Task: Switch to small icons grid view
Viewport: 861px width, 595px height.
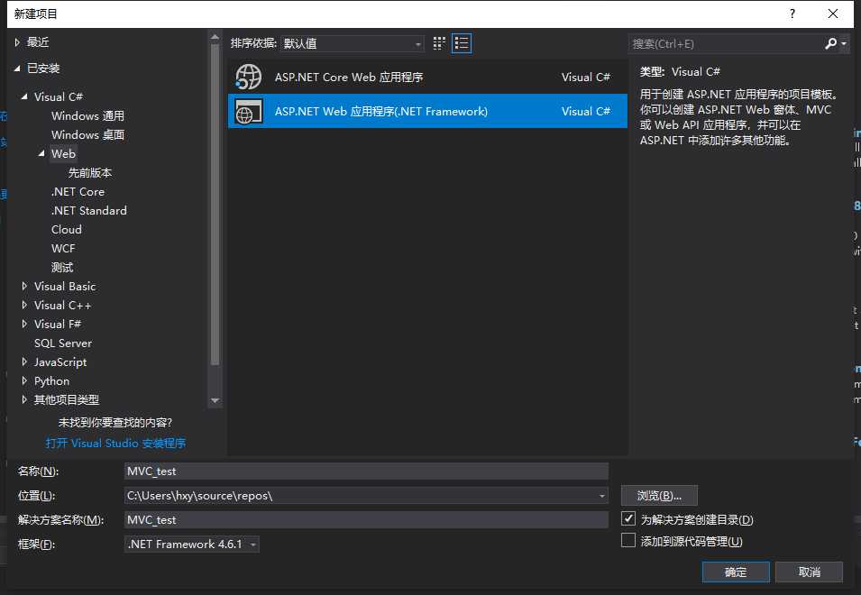Action: click(x=439, y=43)
